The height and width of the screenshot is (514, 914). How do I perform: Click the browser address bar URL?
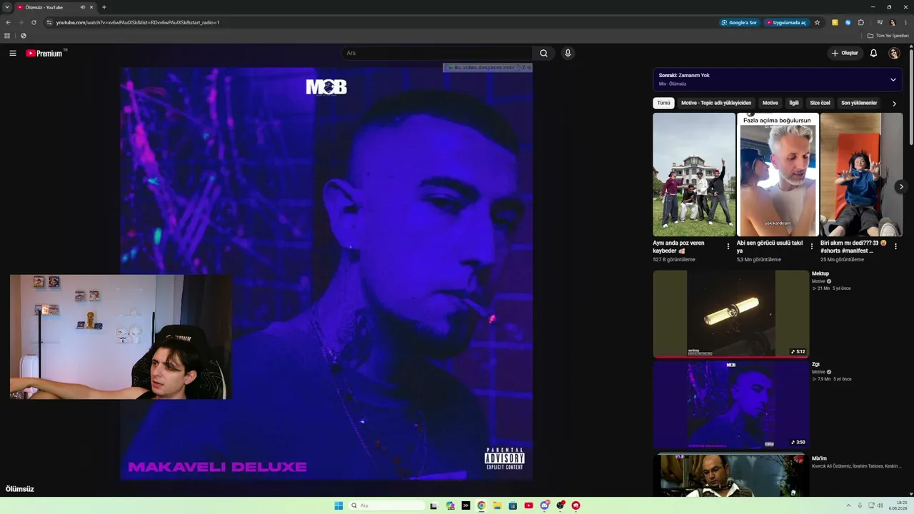point(138,22)
